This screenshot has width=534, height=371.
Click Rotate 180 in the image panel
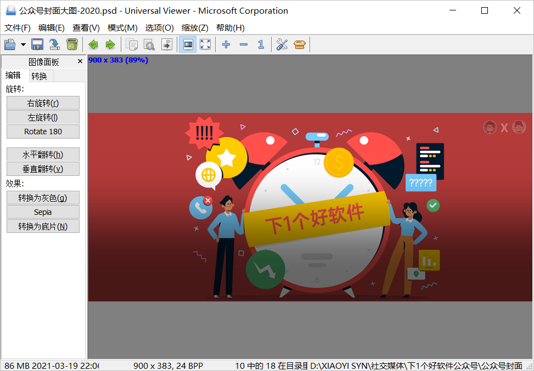click(x=42, y=132)
